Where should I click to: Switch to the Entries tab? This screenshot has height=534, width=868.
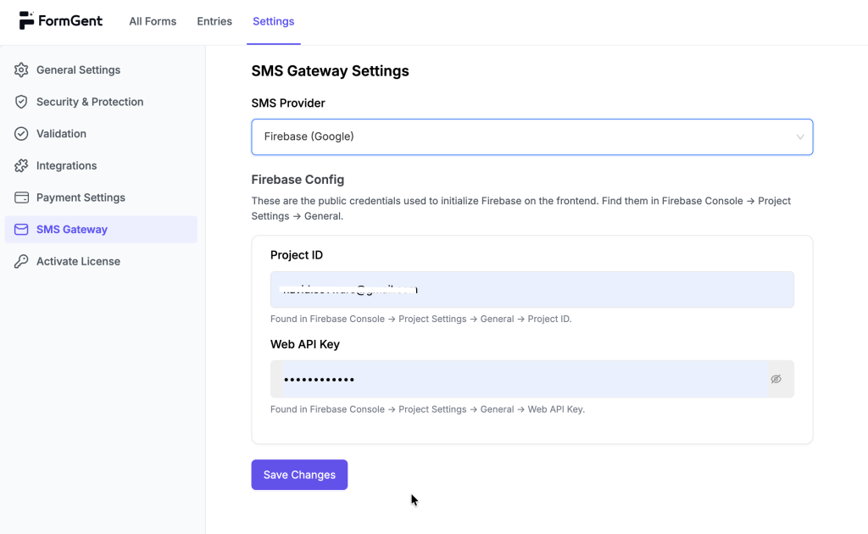coord(214,21)
